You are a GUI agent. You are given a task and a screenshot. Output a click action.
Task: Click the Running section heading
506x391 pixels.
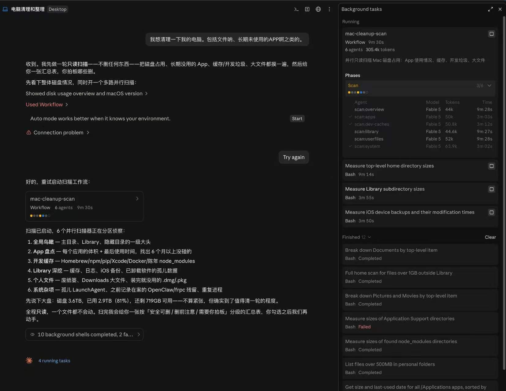(351, 22)
